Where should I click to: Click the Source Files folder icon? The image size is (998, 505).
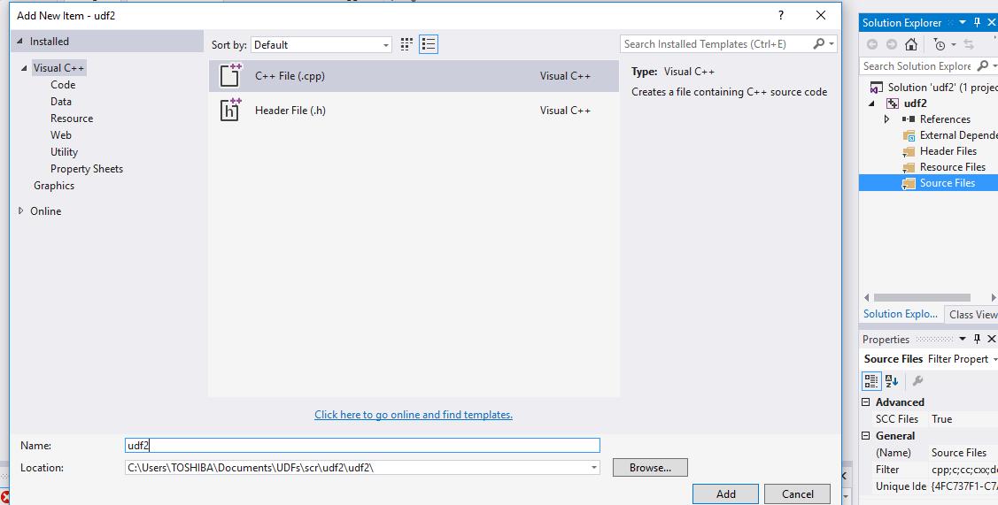coord(909,183)
